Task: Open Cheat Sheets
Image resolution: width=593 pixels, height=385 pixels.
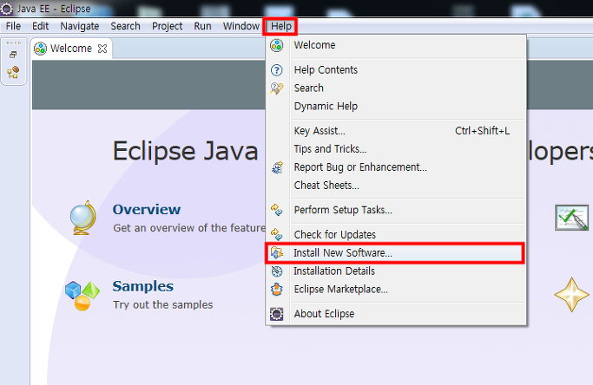Action: [396, 186]
